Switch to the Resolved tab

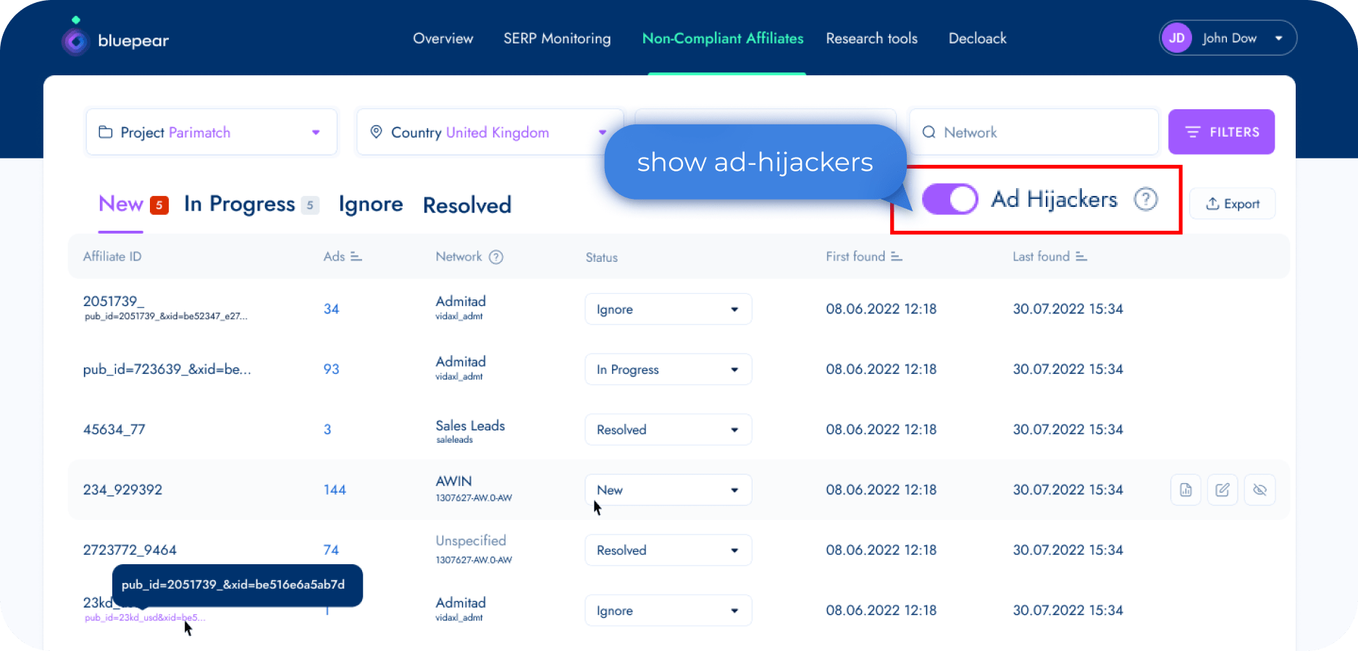[467, 205]
